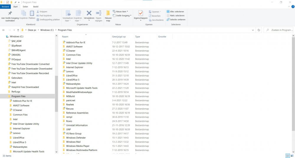This screenshot has height=158, width=295.
Task: Toggle the properties checkbox in quick access toolbar
Action: [7, 2]
